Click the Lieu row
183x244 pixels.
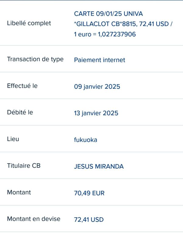[x=91, y=139]
